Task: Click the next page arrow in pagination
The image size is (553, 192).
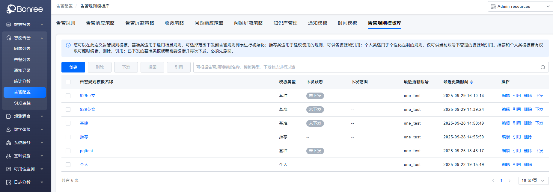Action: point(509,181)
